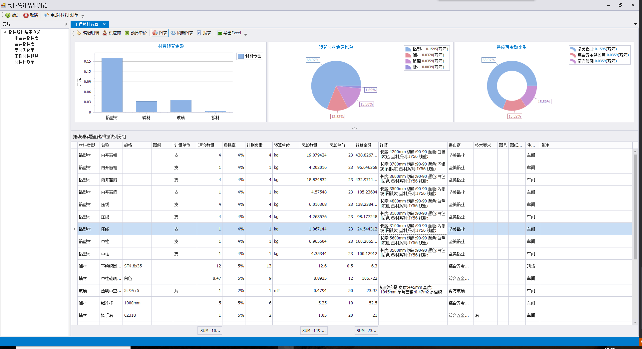Pin the 导航 navigation panel
This screenshot has width=642, height=349.
click(66, 24)
